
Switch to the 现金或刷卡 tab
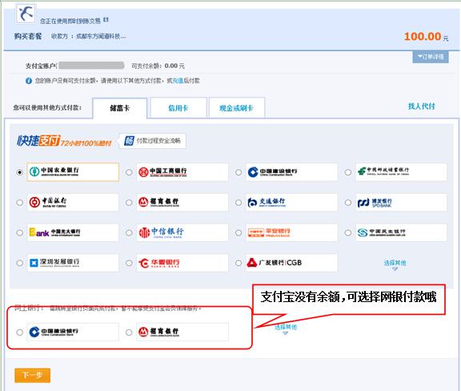pos(236,108)
